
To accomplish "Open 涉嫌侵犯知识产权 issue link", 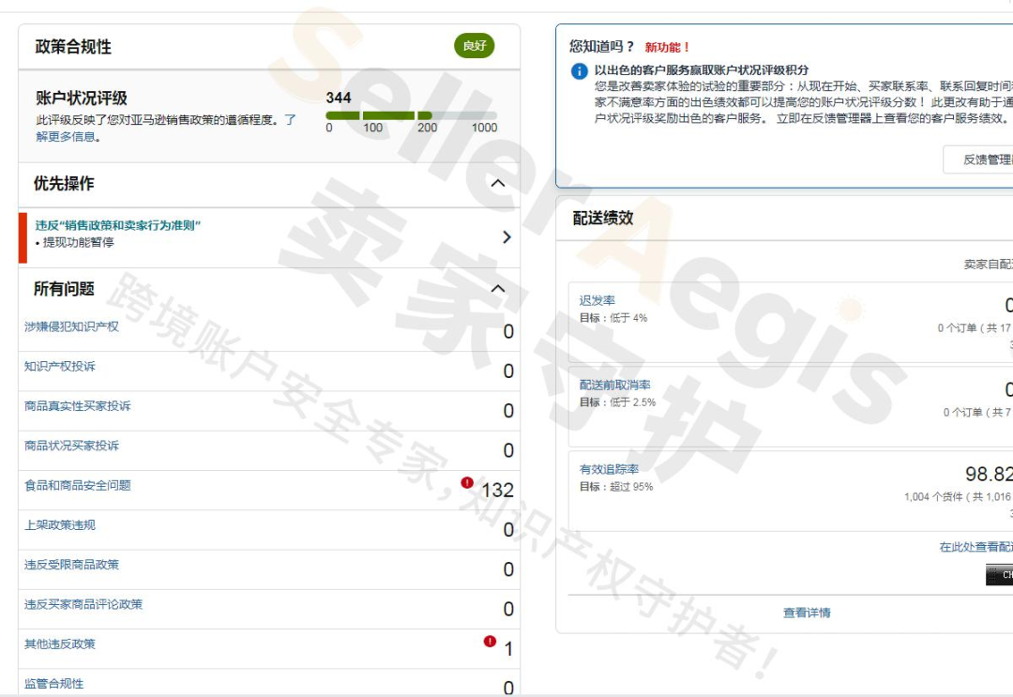I will tap(71, 326).
